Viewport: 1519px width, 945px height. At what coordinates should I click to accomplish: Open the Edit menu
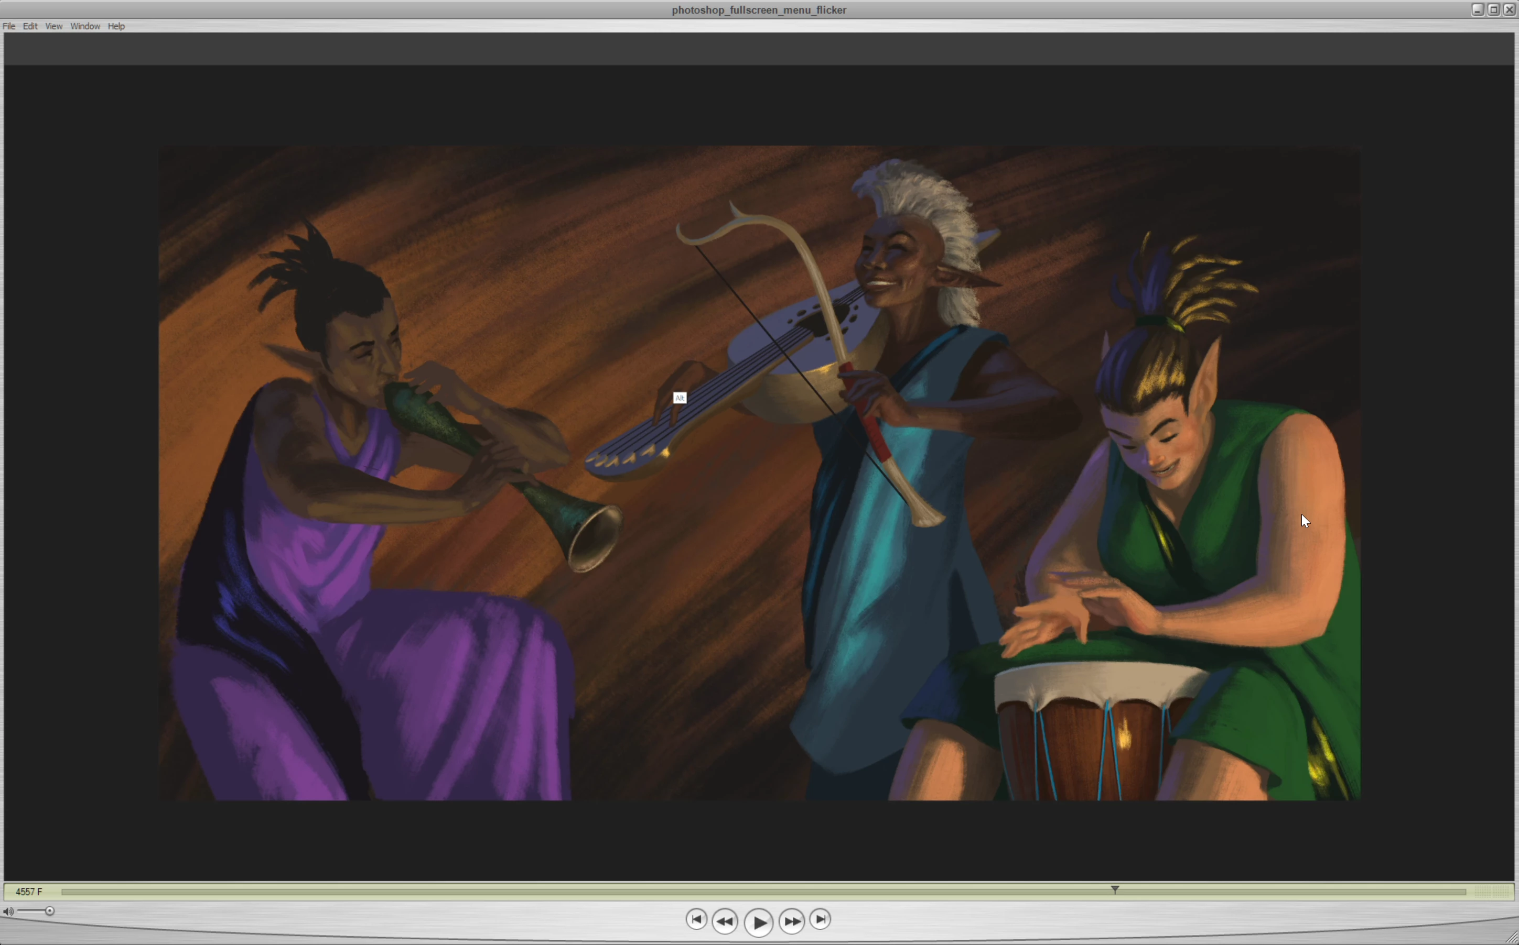pyautogui.click(x=30, y=26)
